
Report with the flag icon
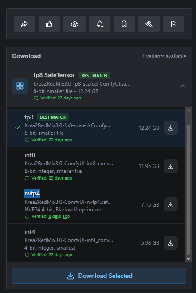[174, 24]
